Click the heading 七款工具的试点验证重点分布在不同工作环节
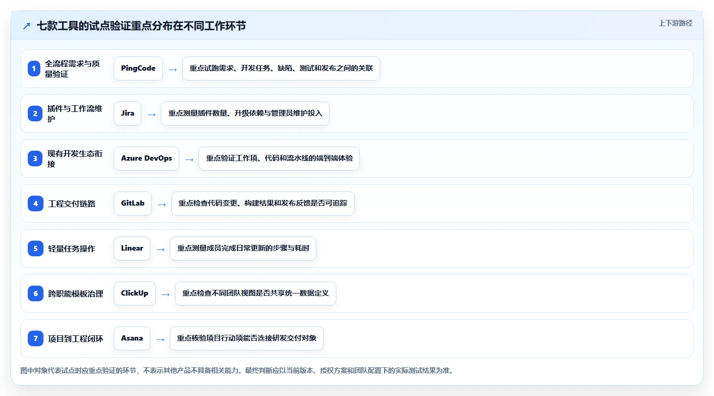This screenshot has height=396, width=714. point(141,26)
